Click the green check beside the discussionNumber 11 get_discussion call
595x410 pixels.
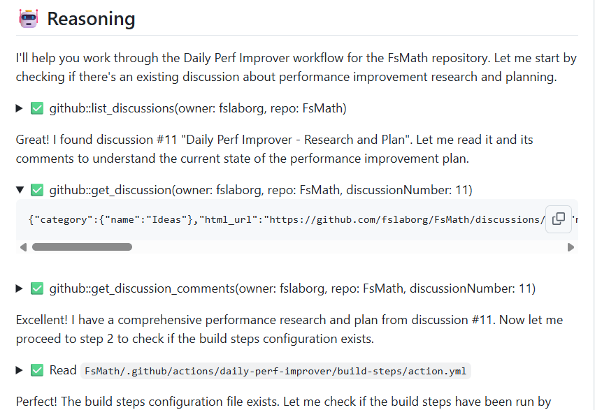pyautogui.click(x=37, y=189)
